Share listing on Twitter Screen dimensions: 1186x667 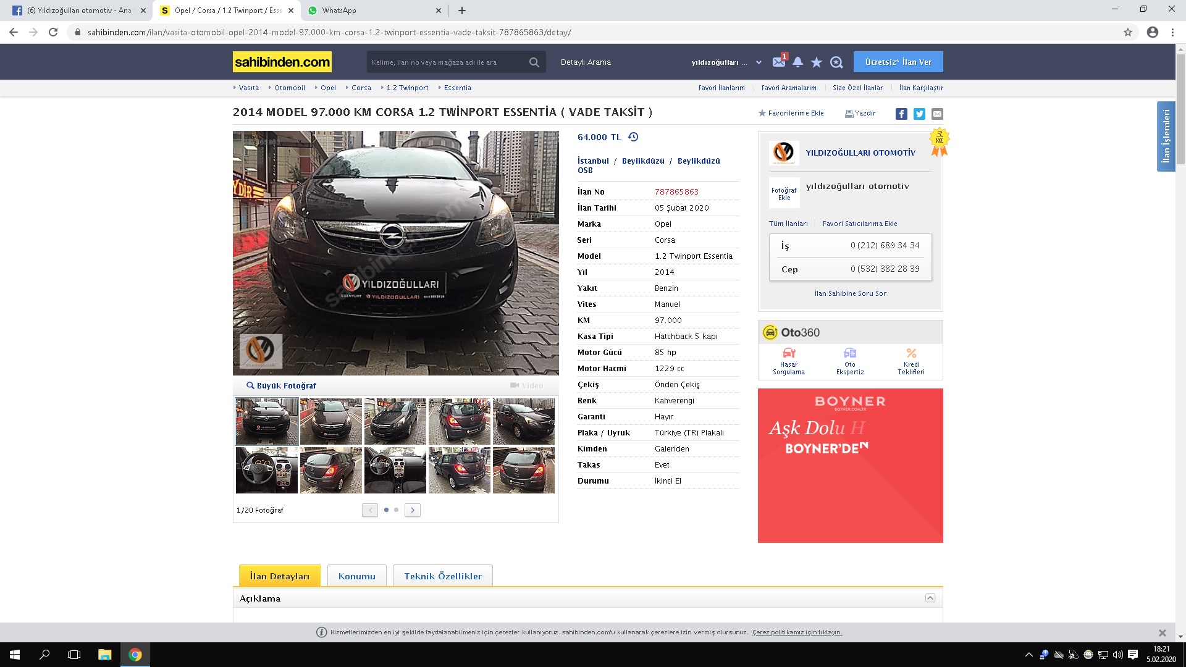tap(919, 114)
